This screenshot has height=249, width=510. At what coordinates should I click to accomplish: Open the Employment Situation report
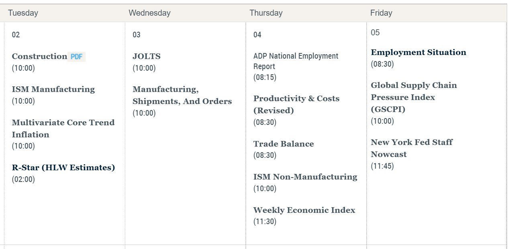click(x=418, y=52)
